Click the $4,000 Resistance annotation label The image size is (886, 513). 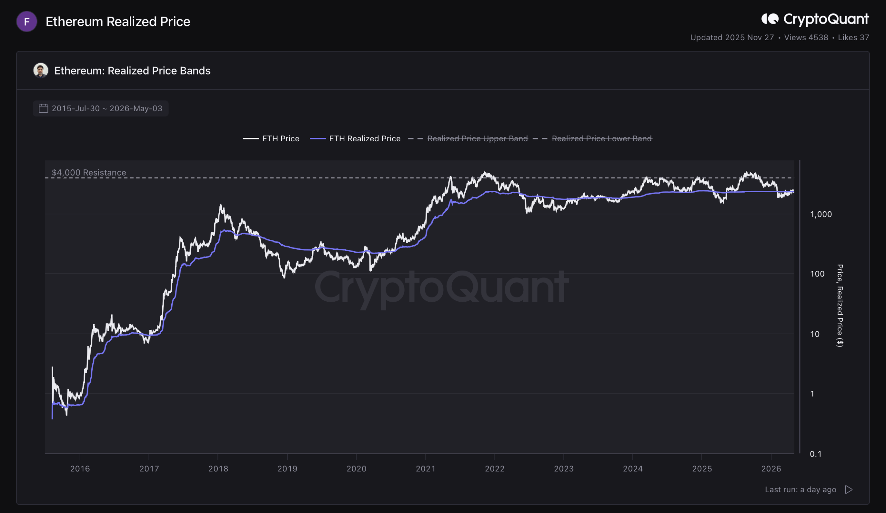[x=89, y=173]
